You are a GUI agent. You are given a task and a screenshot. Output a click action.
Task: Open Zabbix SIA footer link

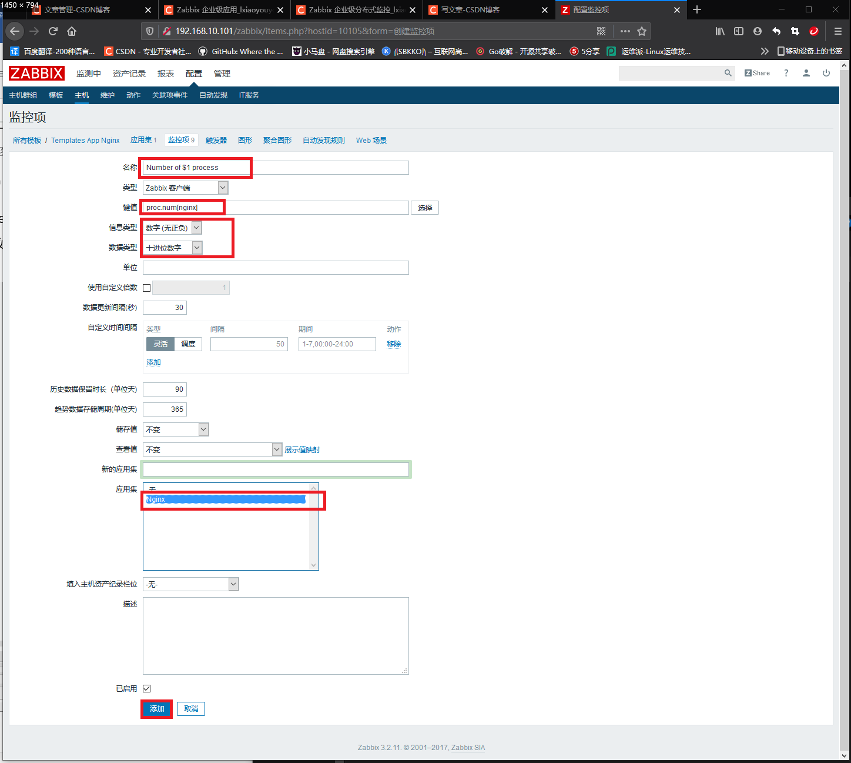coord(468,748)
